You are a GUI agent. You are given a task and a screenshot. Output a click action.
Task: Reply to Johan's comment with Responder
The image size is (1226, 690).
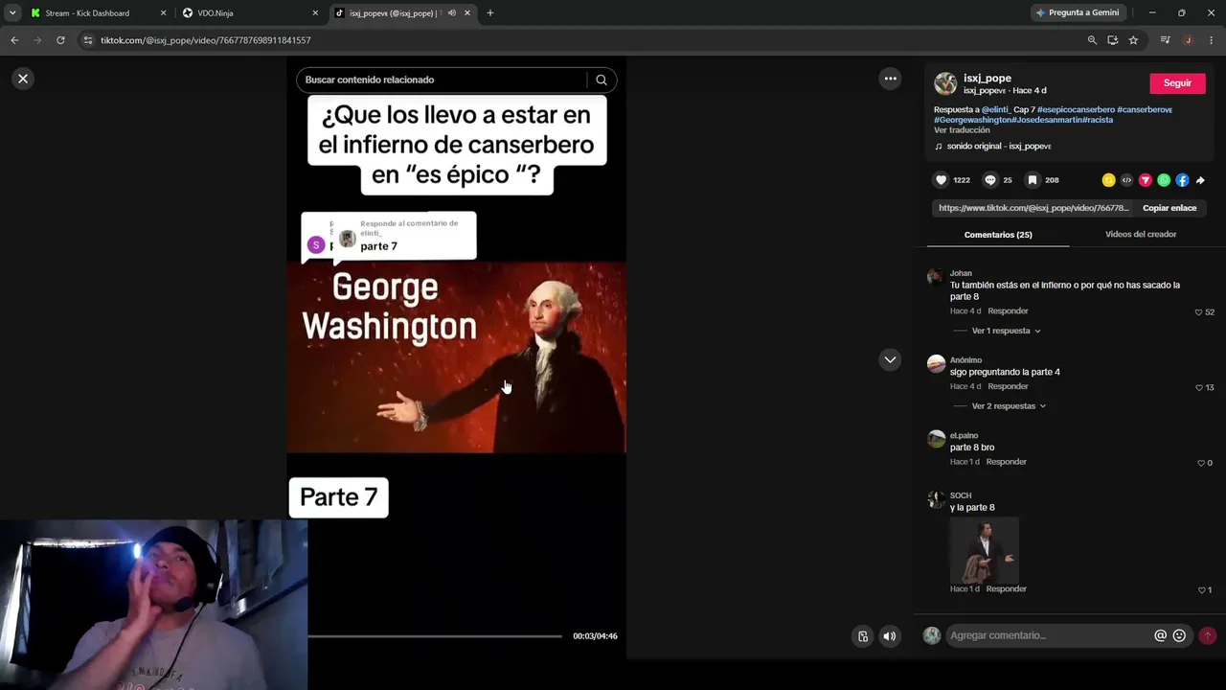pos(1008,311)
